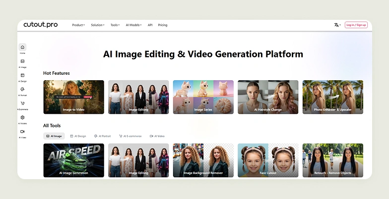Open the Image Background Remover card

click(203, 160)
